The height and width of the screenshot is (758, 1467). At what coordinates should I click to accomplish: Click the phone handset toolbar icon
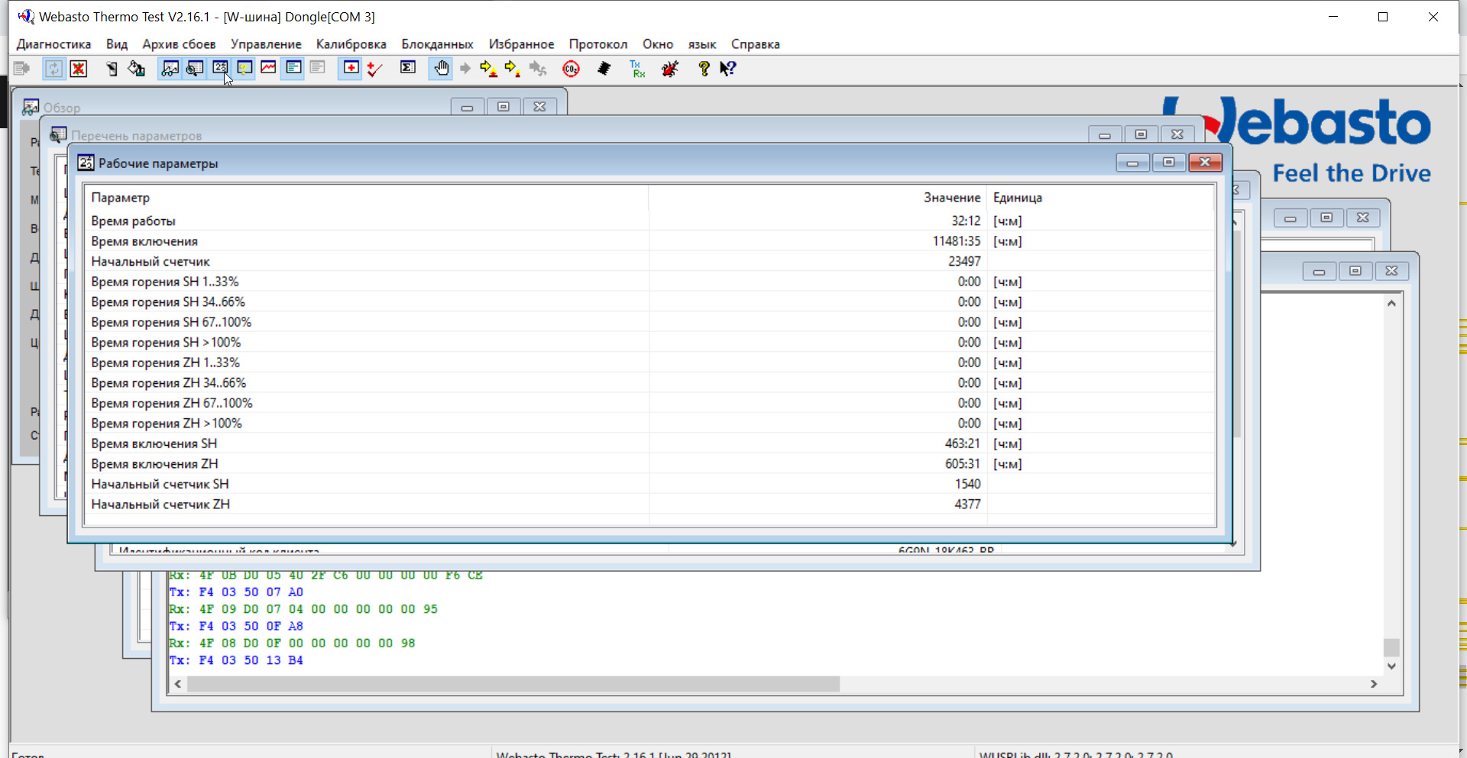point(112,69)
